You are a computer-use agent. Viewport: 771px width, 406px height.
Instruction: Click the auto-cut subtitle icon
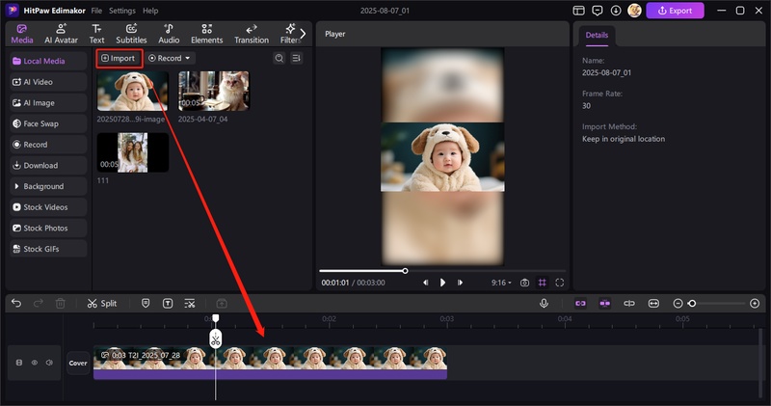(x=189, y=303)
